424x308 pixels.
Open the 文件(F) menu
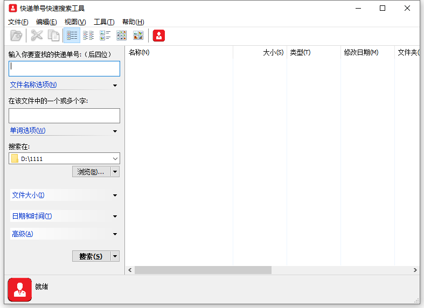(18, 22)
